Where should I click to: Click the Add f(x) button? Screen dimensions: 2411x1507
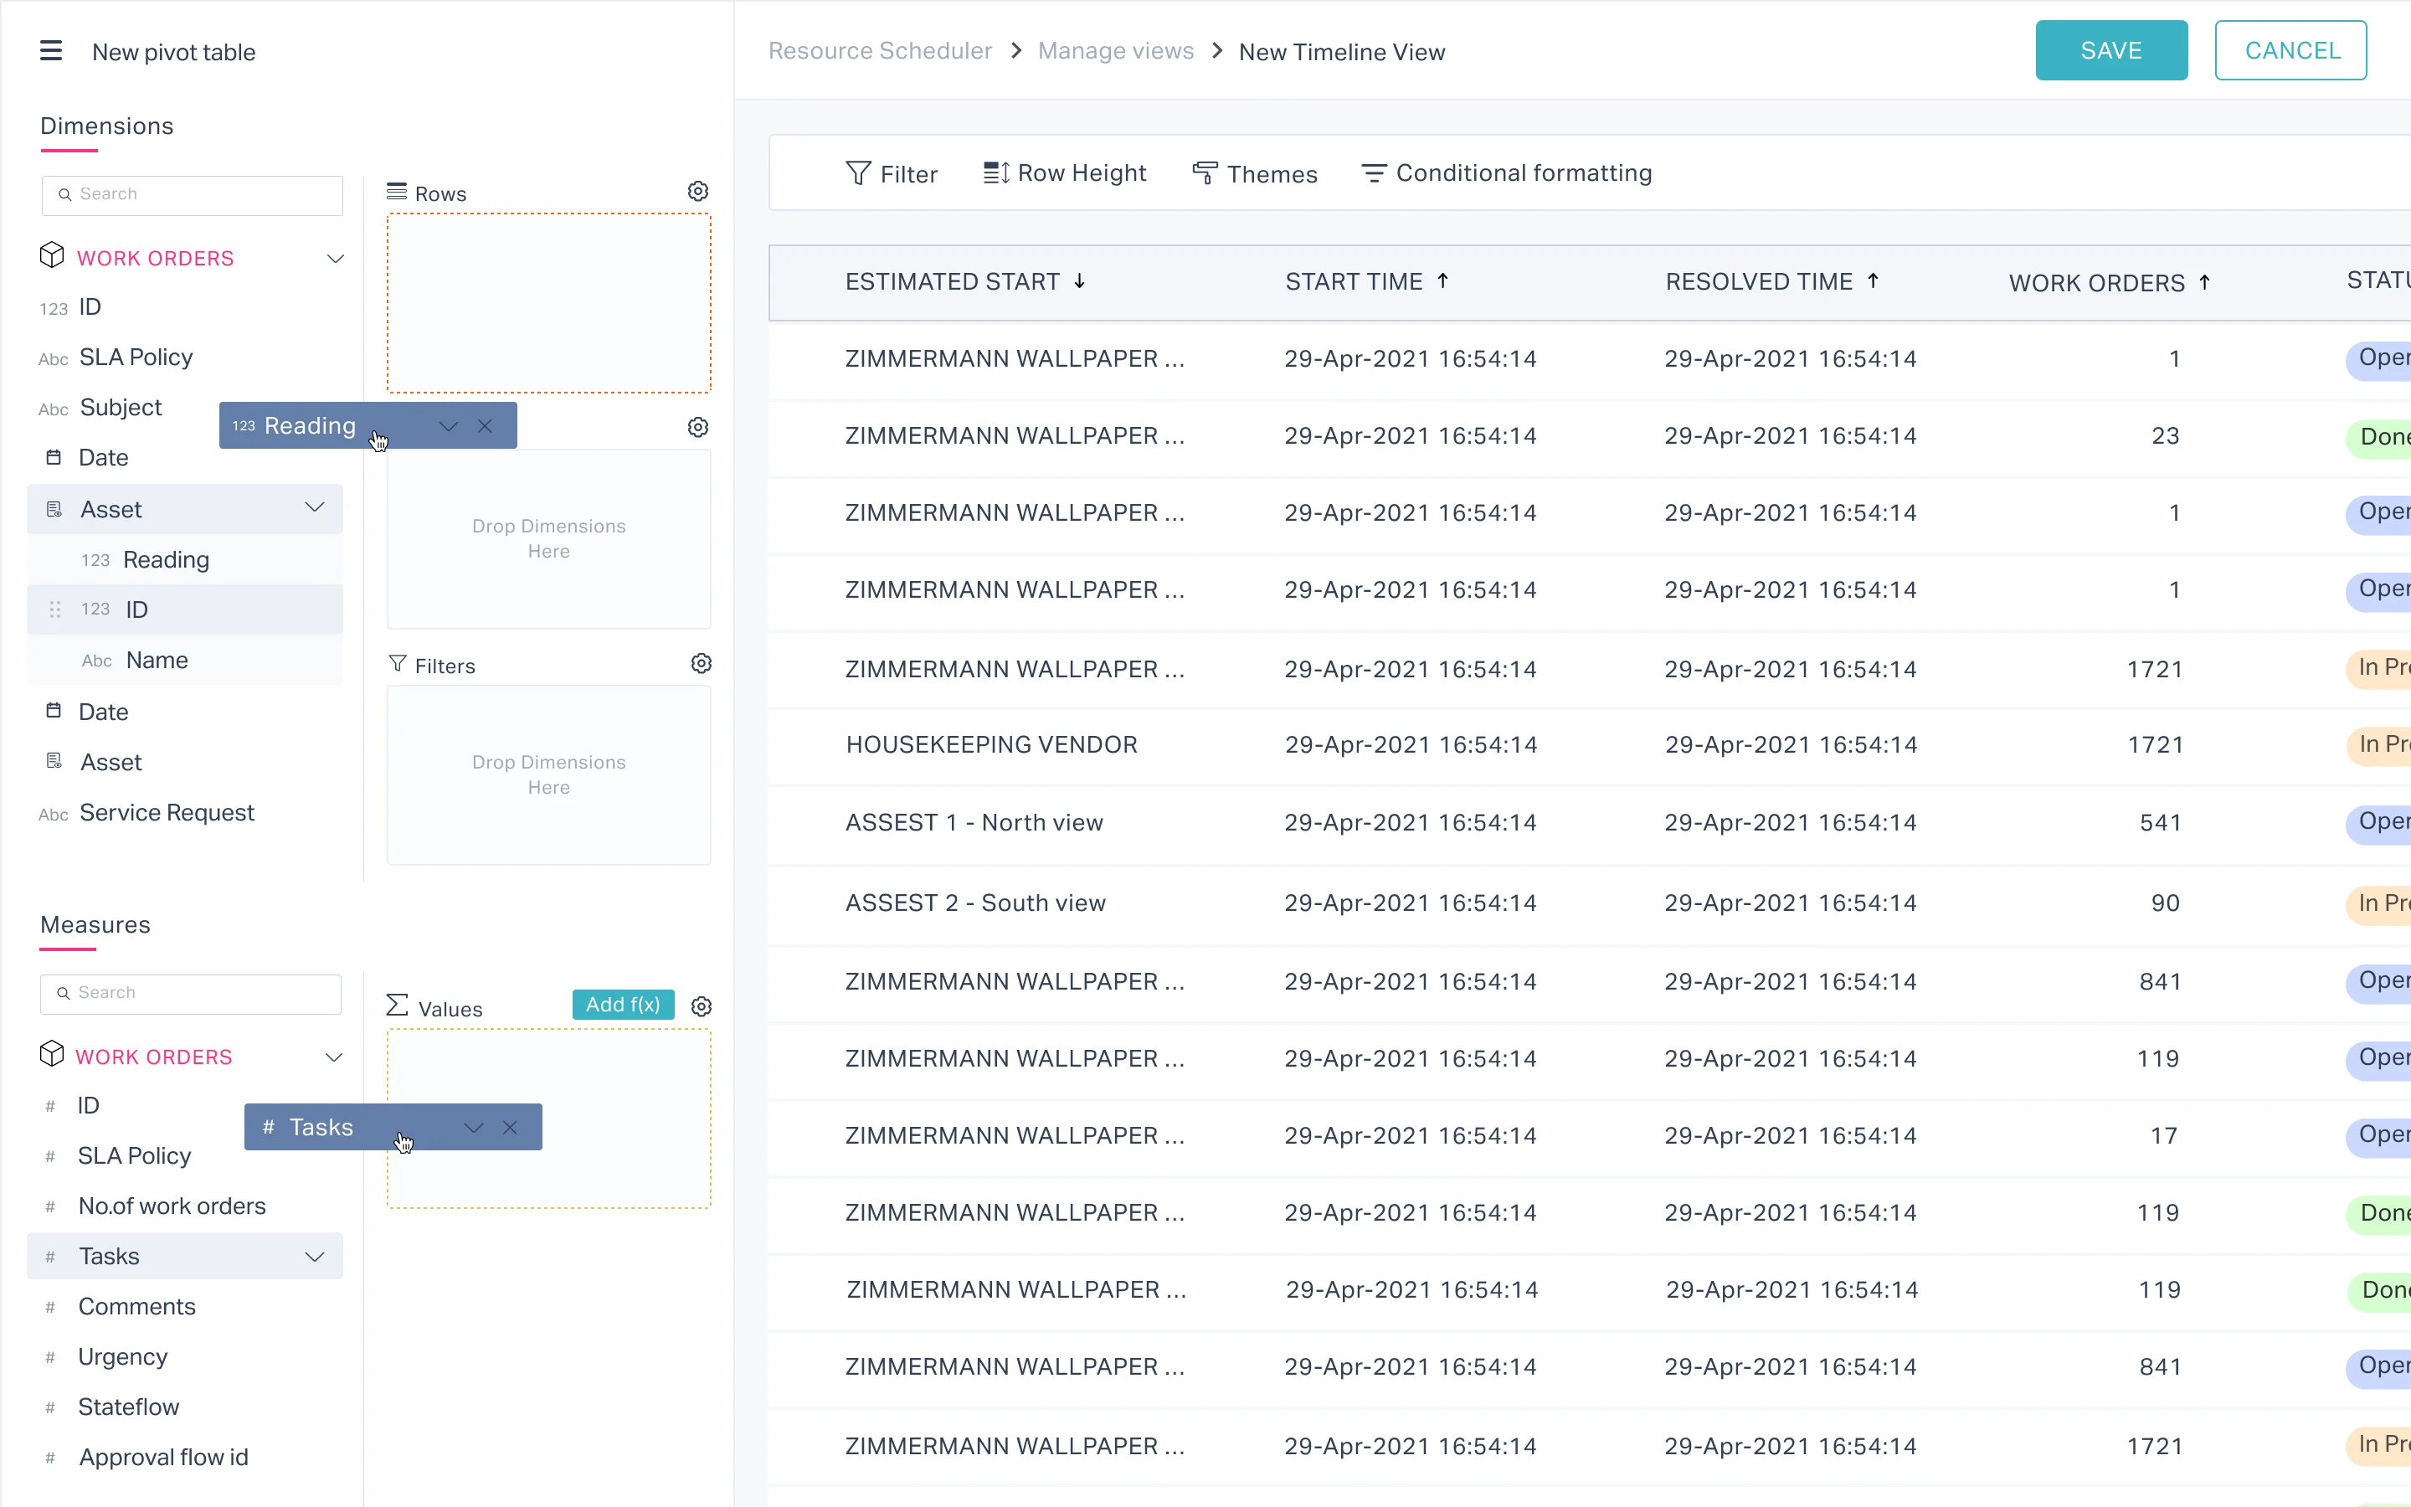point(623,1005)
